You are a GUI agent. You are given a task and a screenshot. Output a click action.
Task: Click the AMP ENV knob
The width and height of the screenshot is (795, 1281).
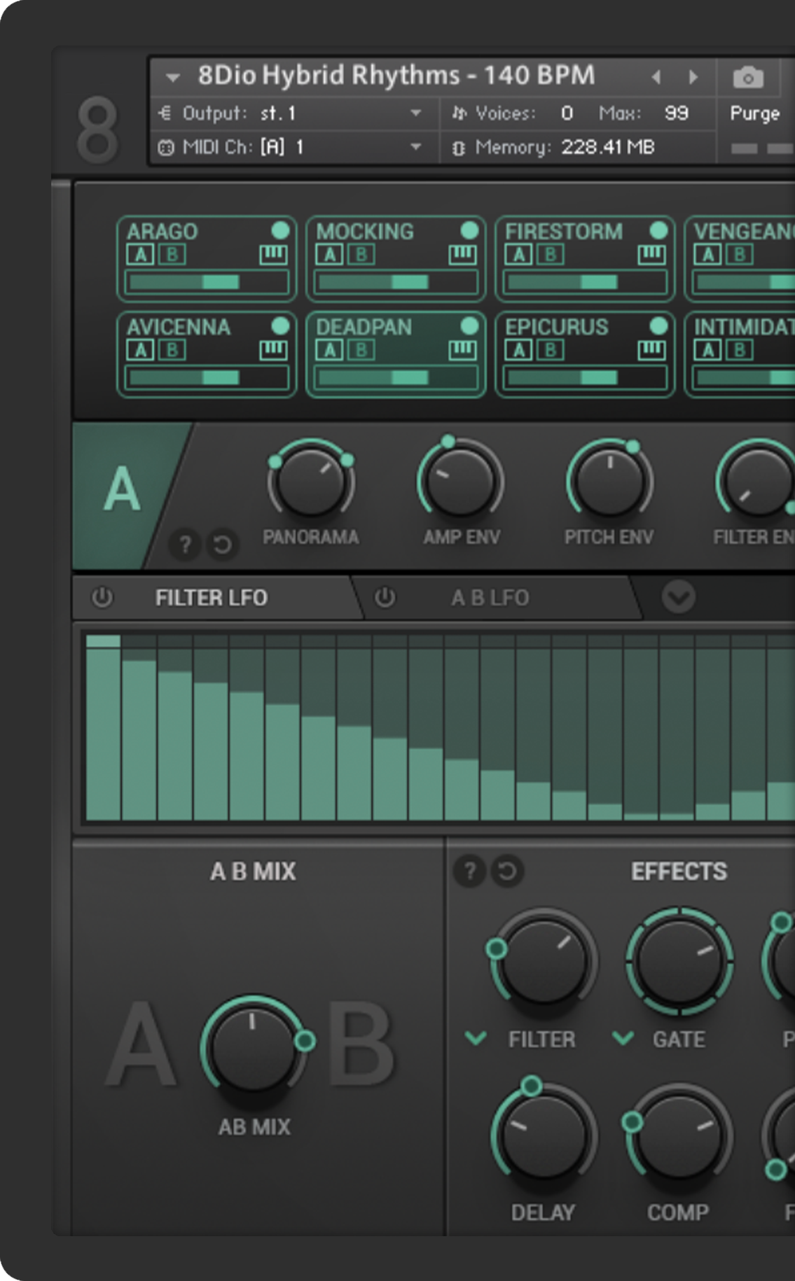[x=461, y=482]
